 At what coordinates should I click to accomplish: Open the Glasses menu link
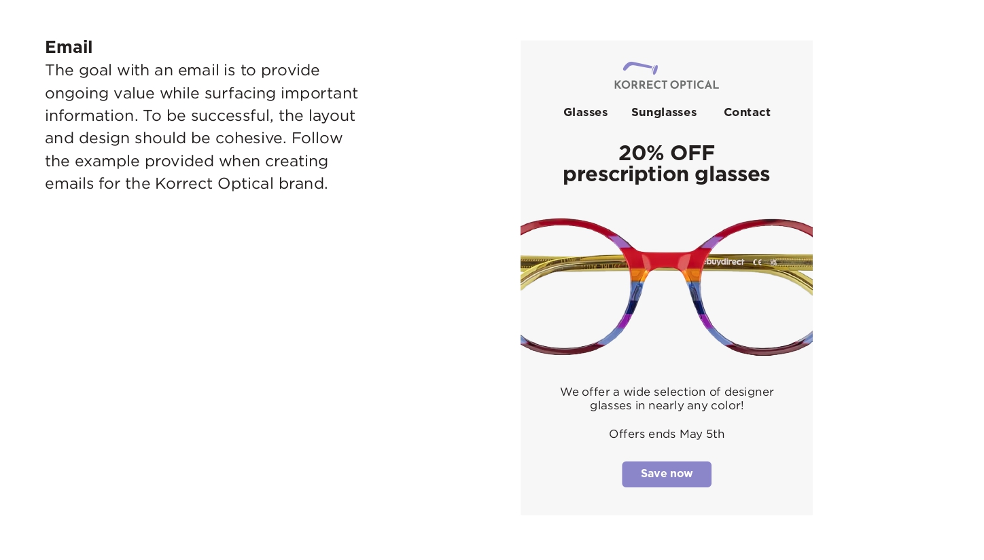pos(585,112)
